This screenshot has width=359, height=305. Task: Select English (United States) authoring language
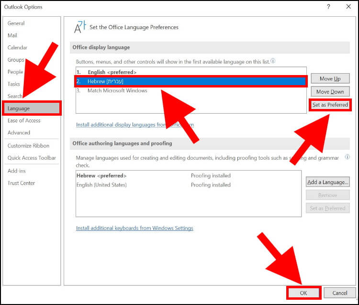(x=189, y=185)
